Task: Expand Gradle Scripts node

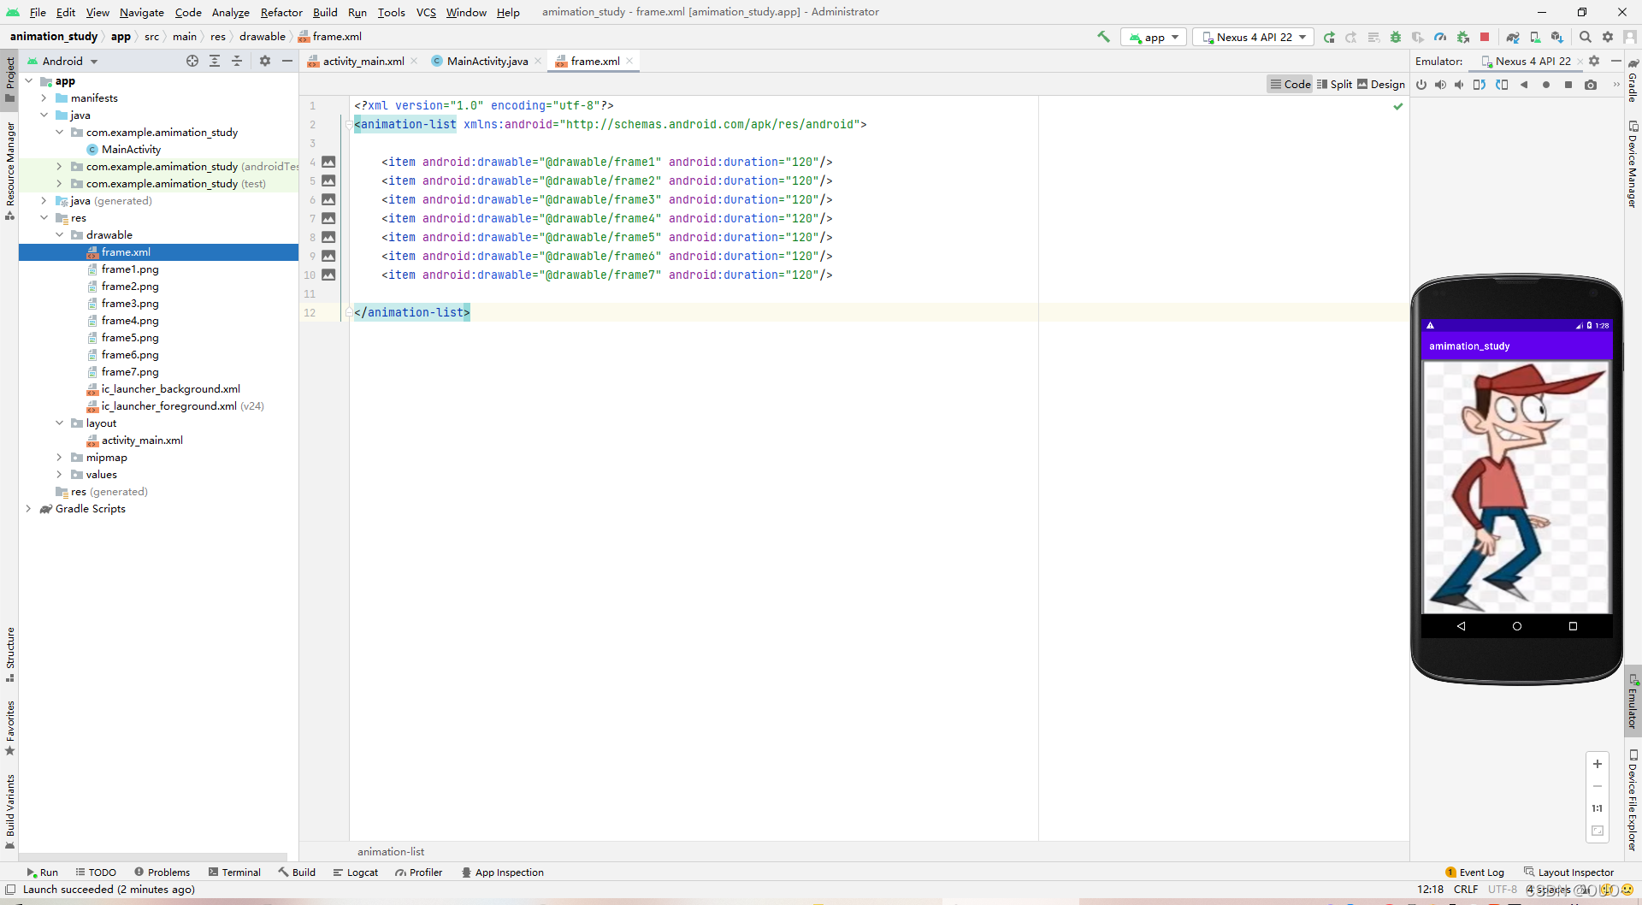Action: (28, 509)
